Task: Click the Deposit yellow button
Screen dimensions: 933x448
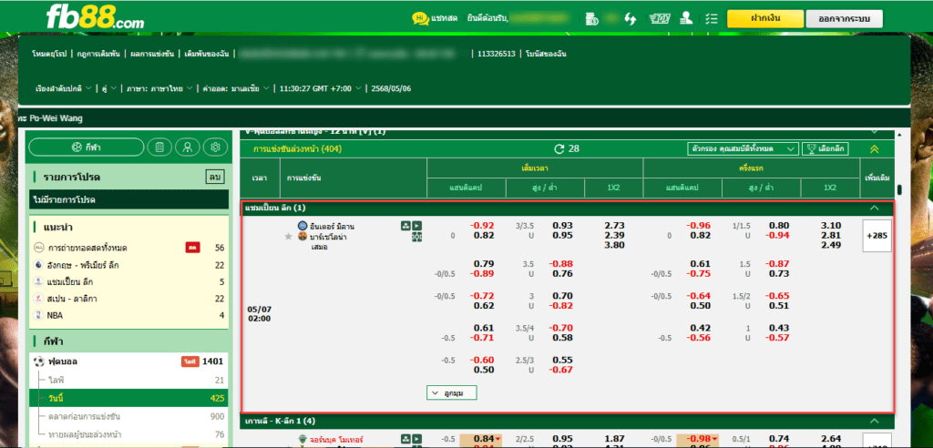Action: click(765, 18)
